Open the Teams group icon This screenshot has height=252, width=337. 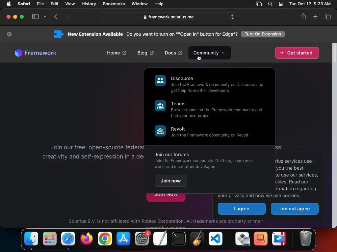[160, 106]
